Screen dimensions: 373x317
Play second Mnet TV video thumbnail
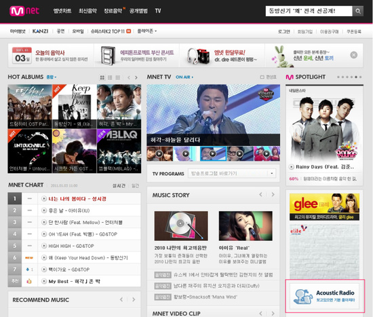pyautogui.click(x=186, y=154)
